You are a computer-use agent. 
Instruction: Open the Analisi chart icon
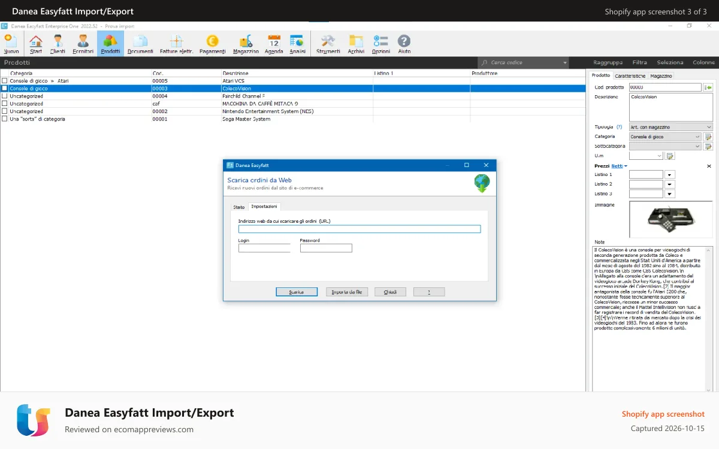297,44
